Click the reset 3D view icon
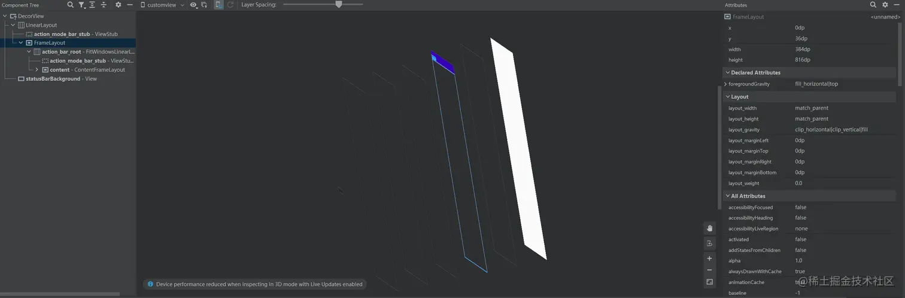 coord(709,243)
